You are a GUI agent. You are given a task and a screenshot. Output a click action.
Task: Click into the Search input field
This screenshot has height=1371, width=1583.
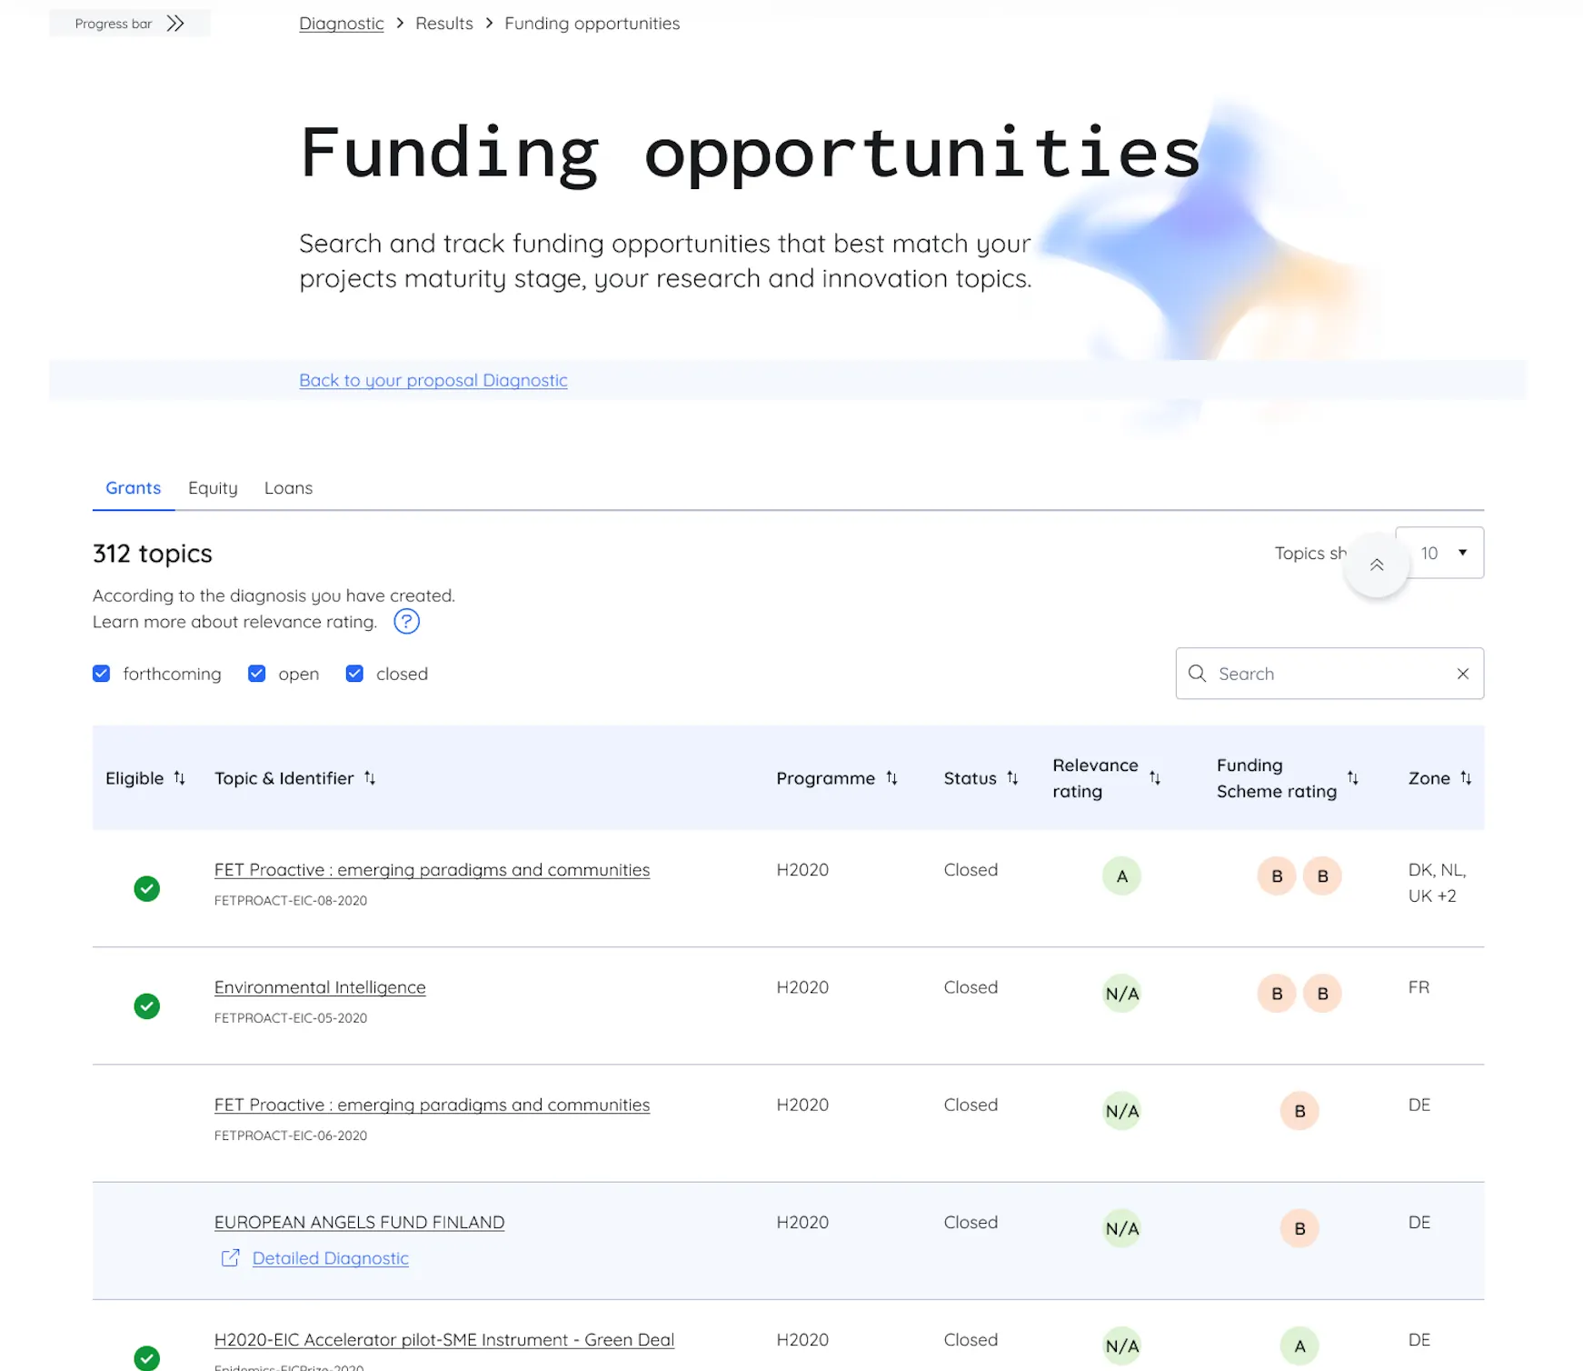pos(1330,674)
